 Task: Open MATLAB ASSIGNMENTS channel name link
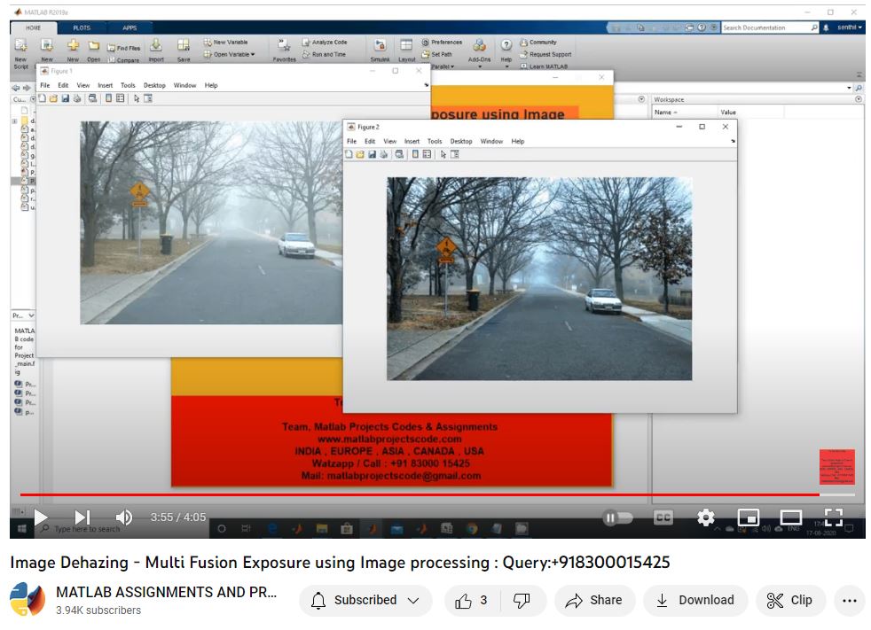pos(166,592)
